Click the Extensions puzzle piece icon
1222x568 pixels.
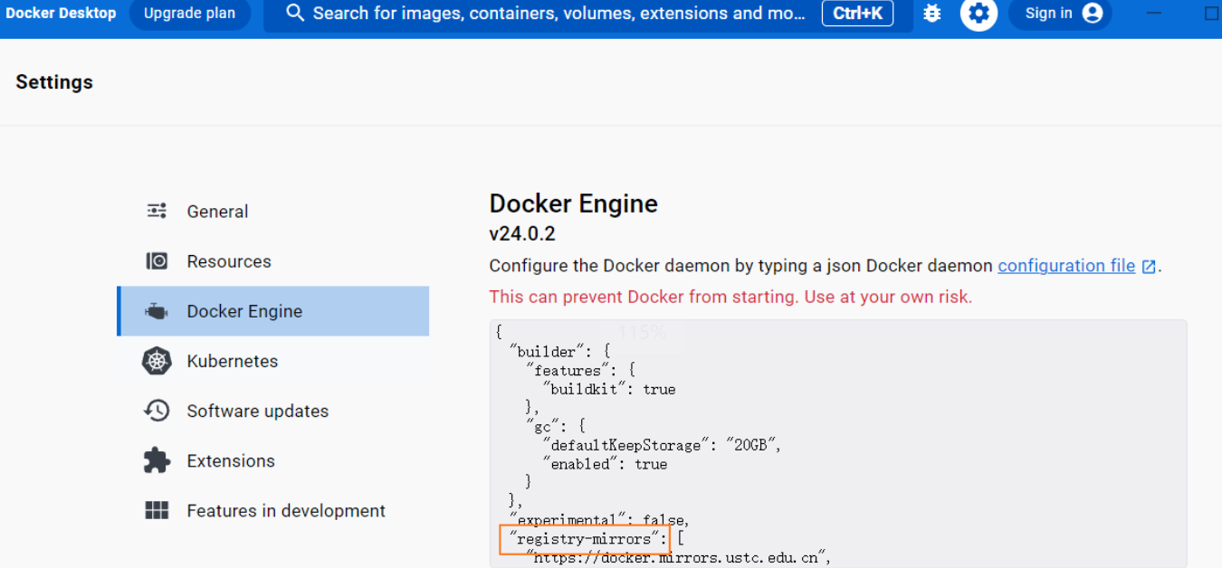tap(157, 460)
